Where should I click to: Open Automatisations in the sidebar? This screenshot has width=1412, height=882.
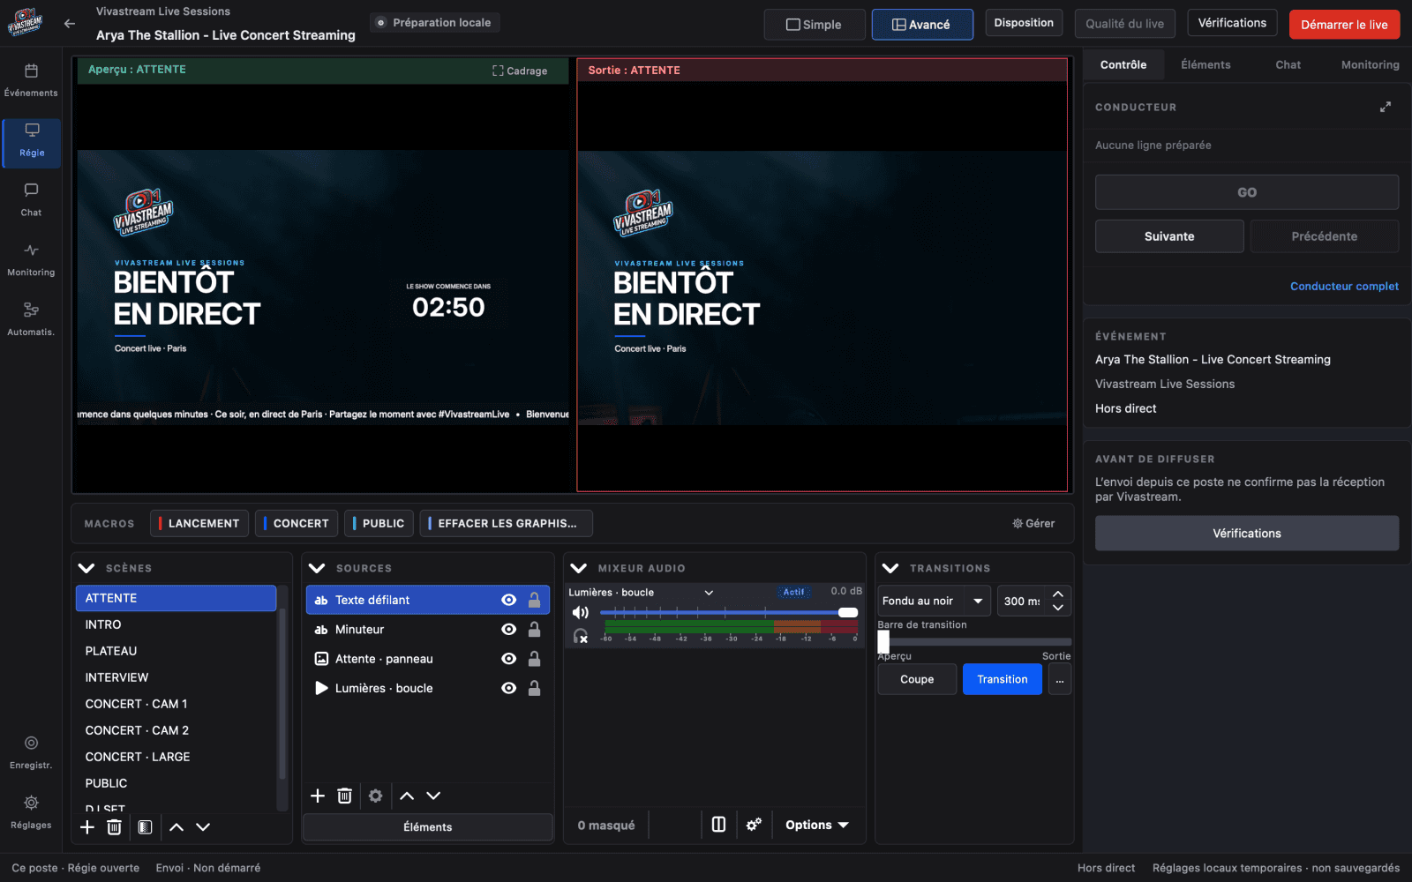point(31,320)
